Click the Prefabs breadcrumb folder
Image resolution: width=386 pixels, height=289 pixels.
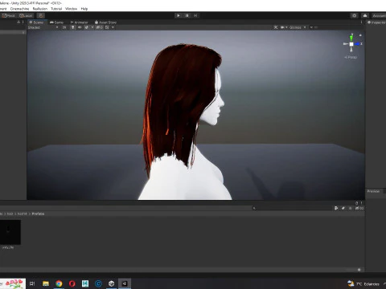(x=38, y=214)
